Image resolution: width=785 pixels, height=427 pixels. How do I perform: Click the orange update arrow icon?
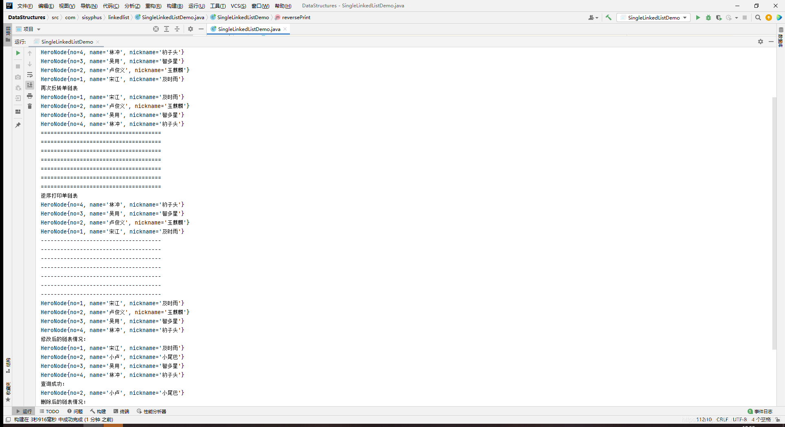(x=769, y=18)
